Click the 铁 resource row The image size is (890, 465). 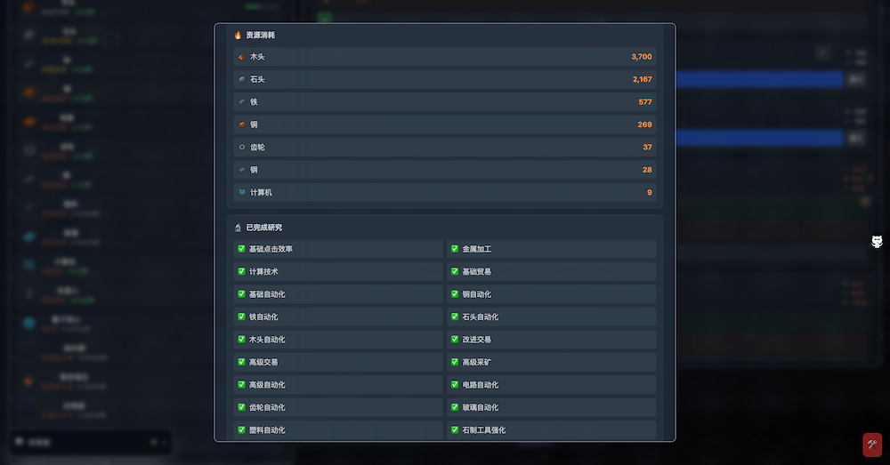[x=445, y=102]
